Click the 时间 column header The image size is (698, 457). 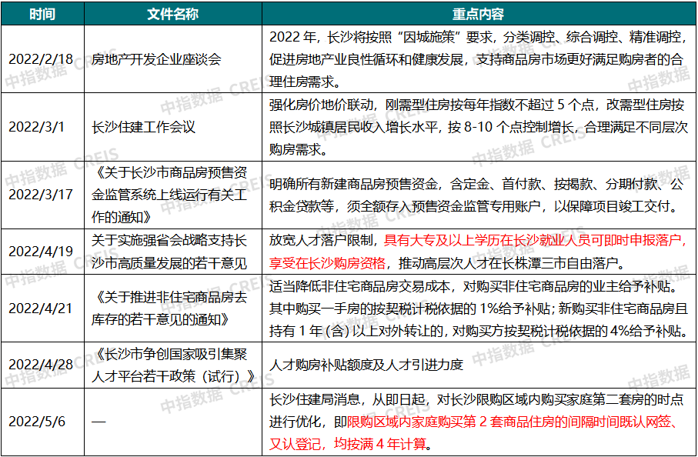pos(43,13)
